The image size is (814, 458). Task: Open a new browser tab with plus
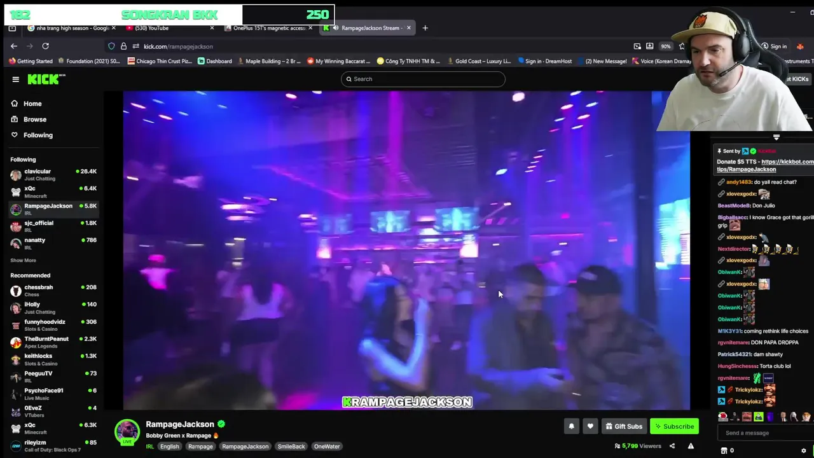pos(425,28)
